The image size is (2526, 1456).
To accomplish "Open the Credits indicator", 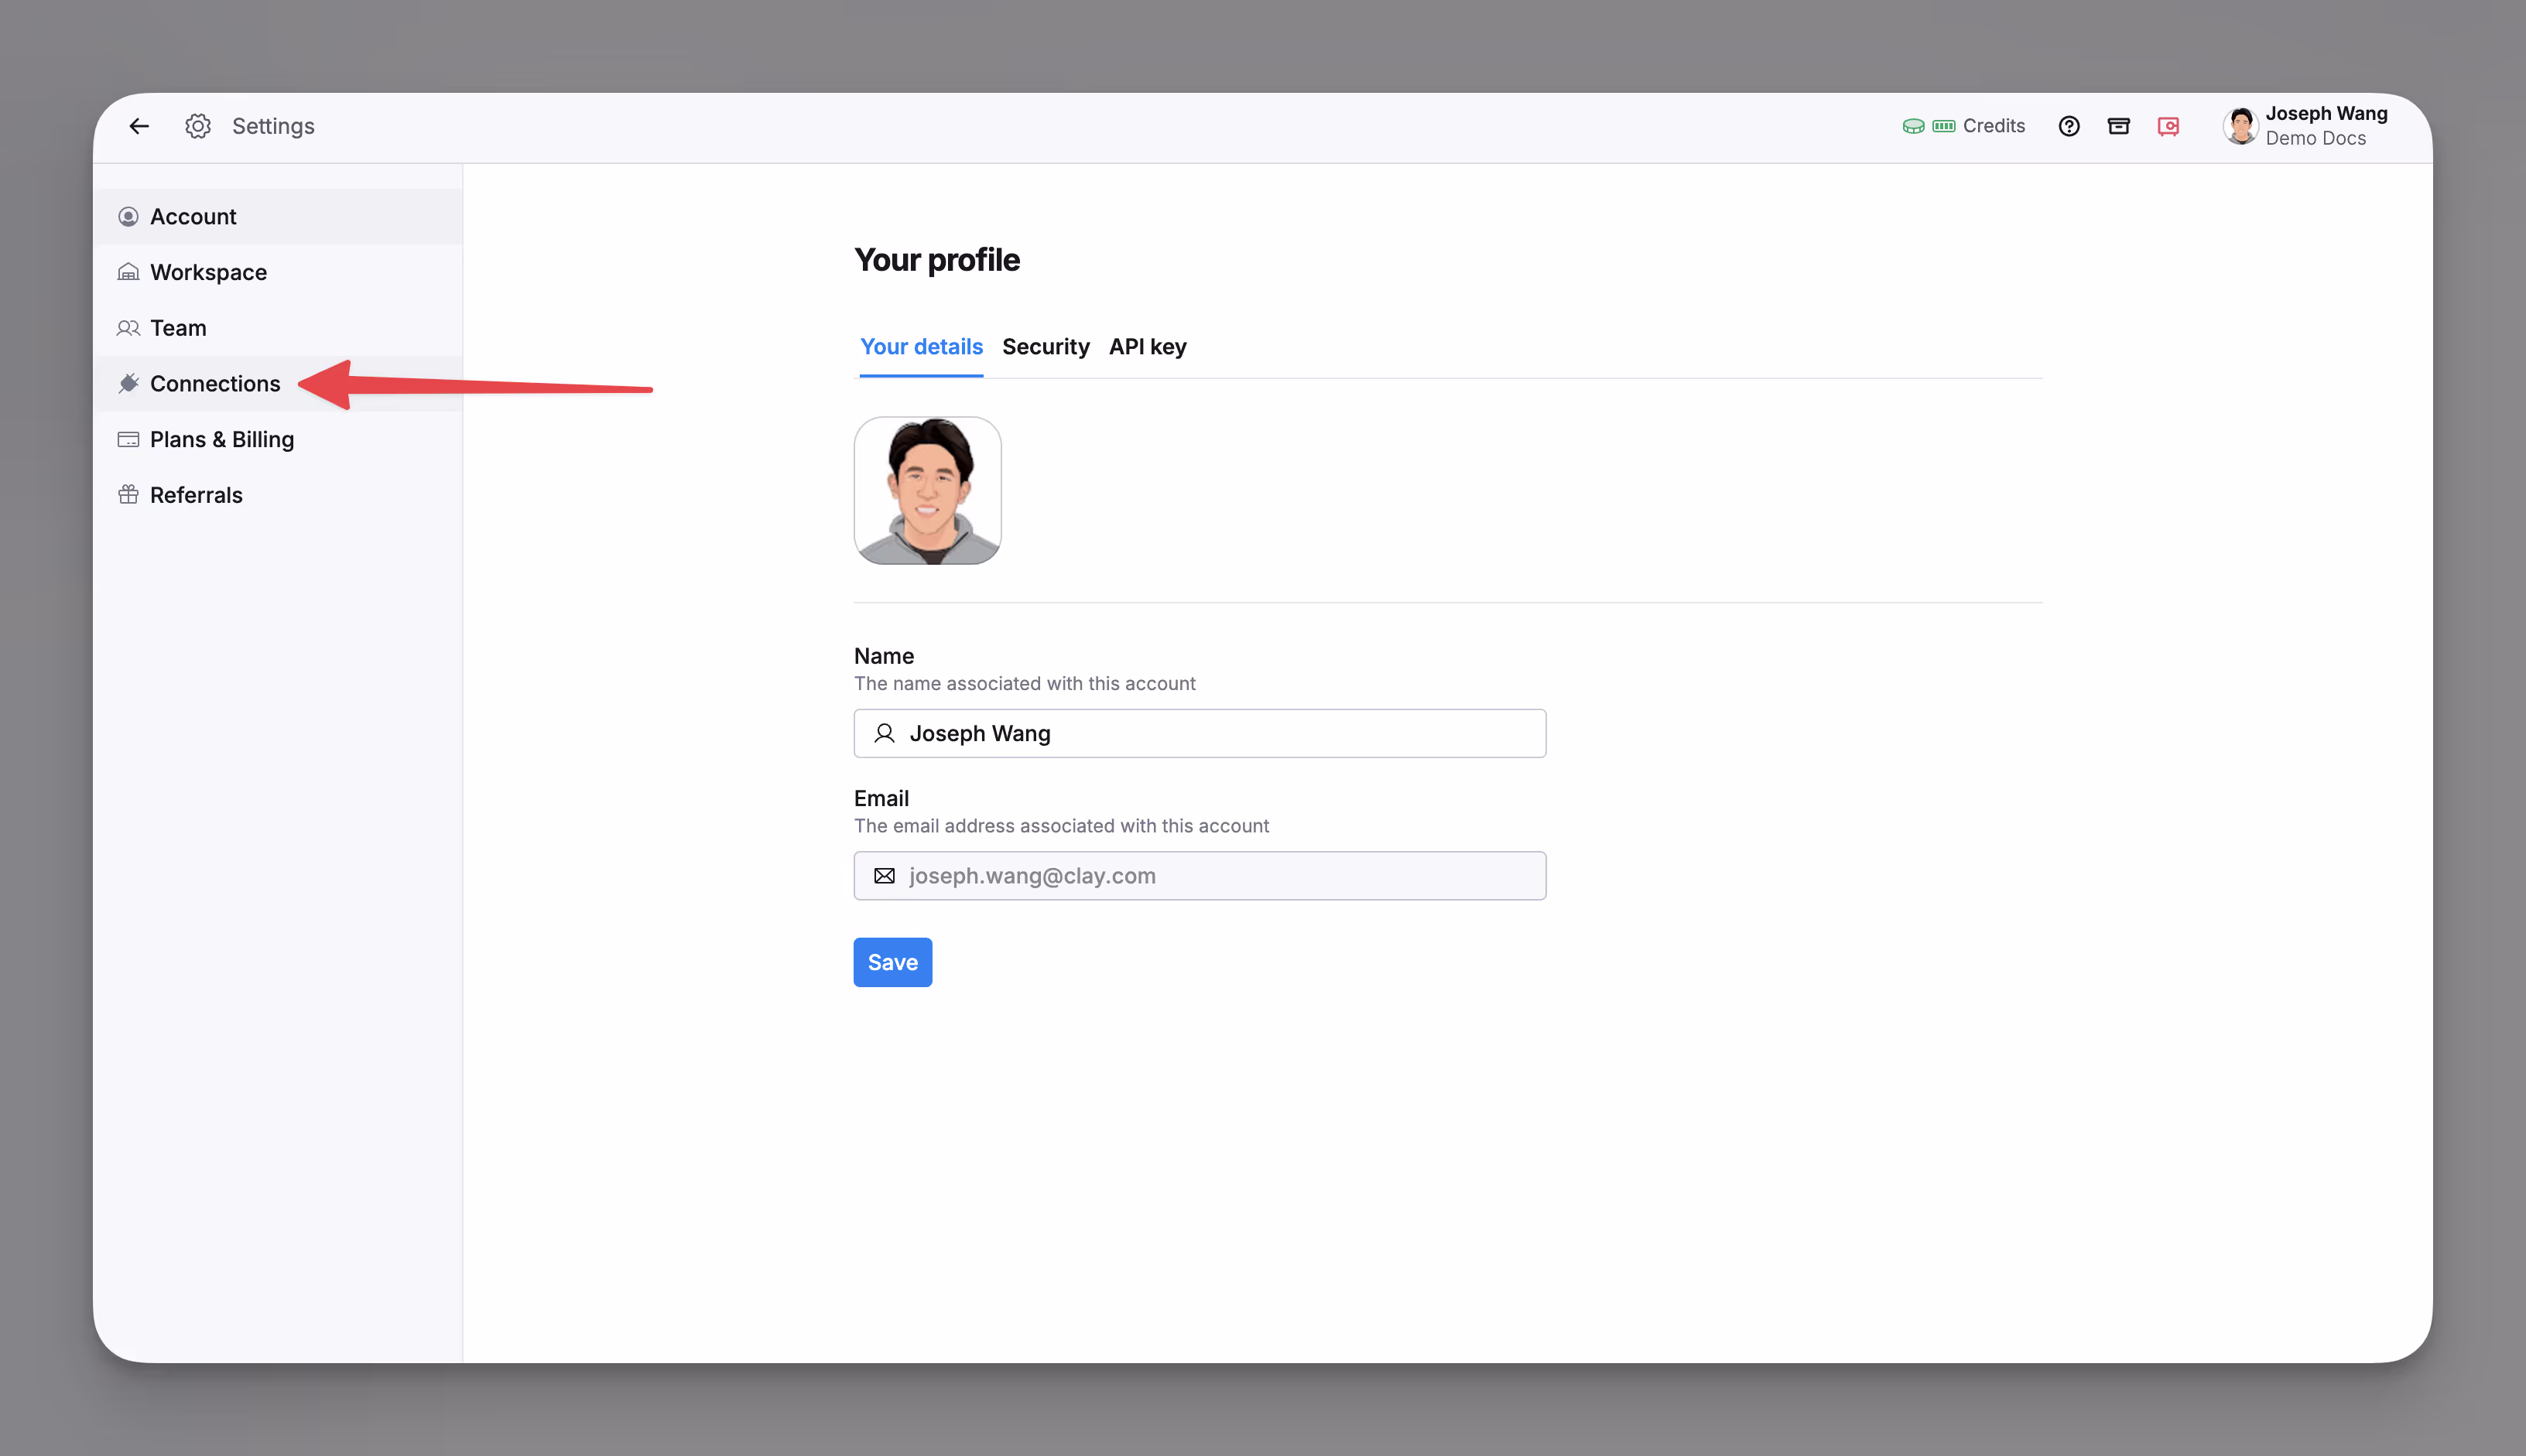I will tap(1963, 126).
